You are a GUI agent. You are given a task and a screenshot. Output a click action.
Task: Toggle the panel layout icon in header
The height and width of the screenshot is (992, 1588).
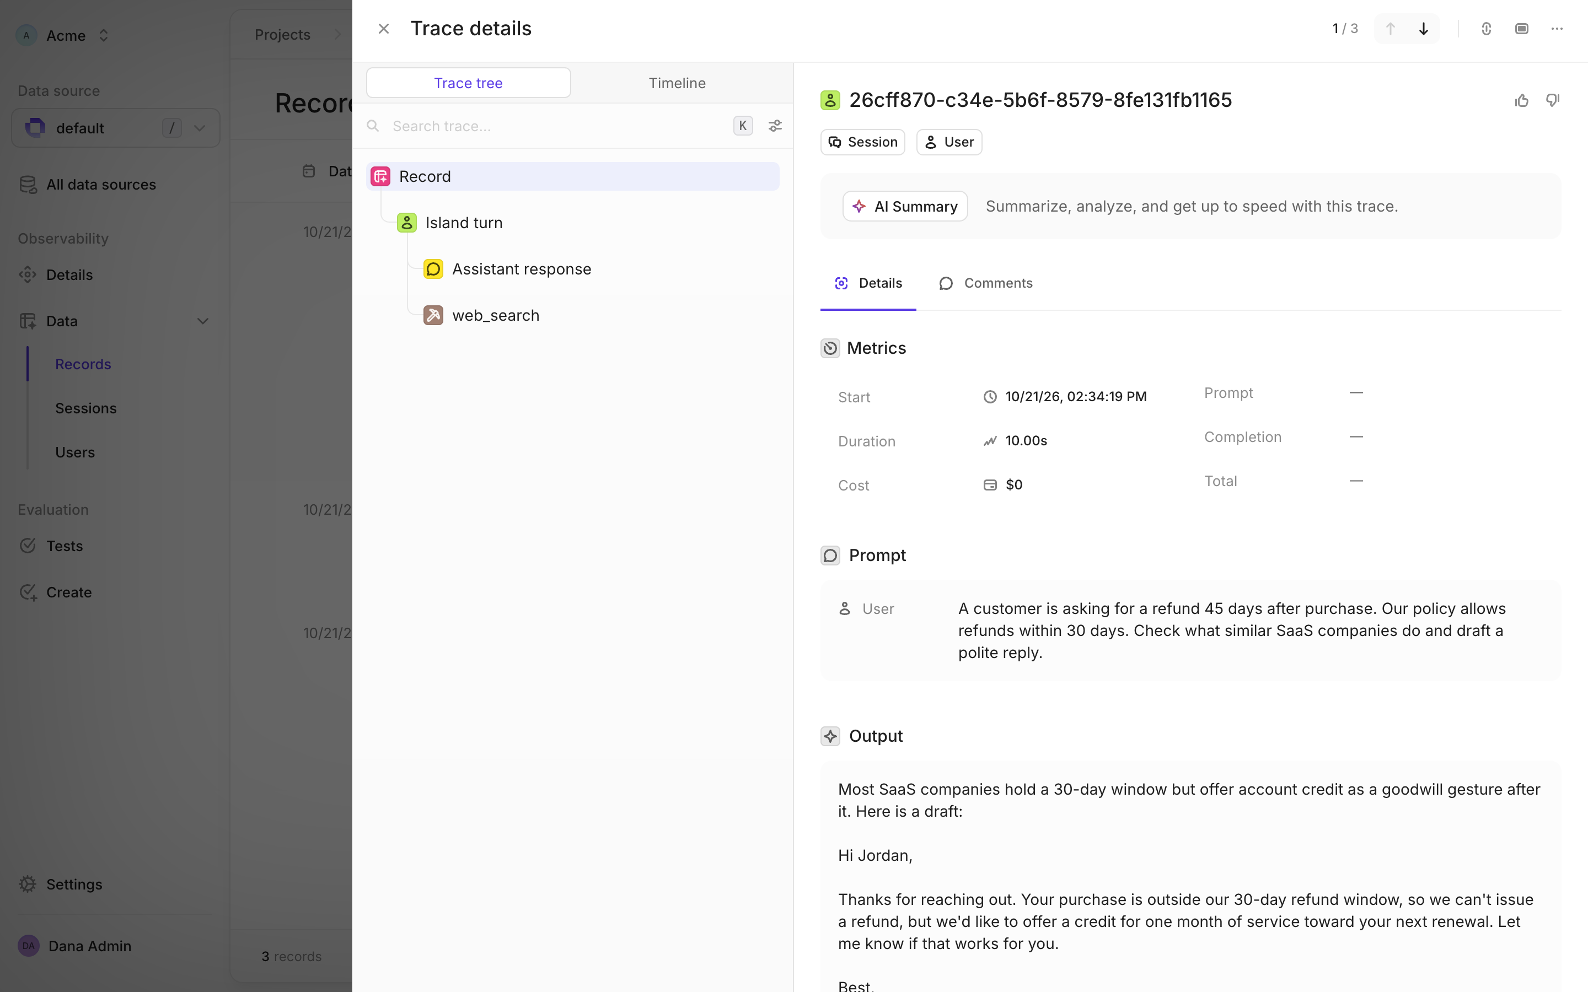coord(1521,29)
